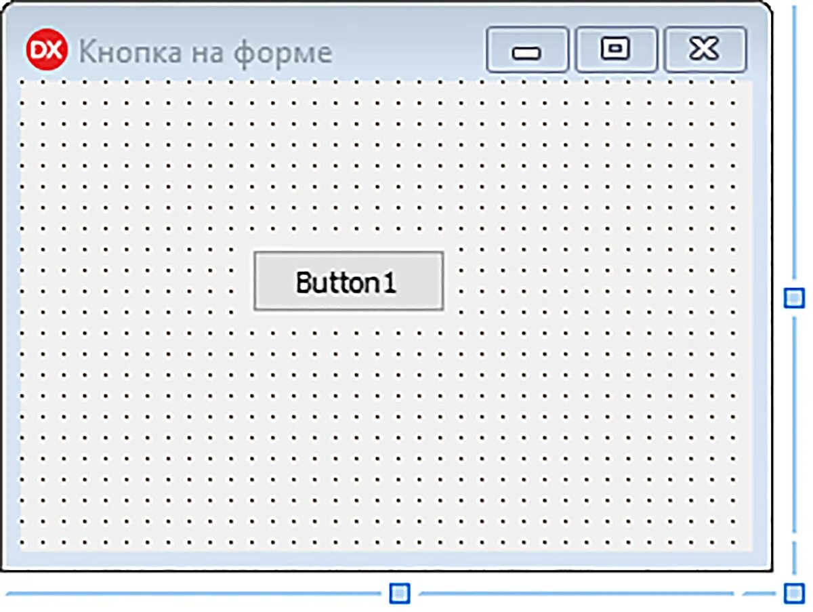
Task: Click empty title bar space before minimize
Action: [410, 51]
